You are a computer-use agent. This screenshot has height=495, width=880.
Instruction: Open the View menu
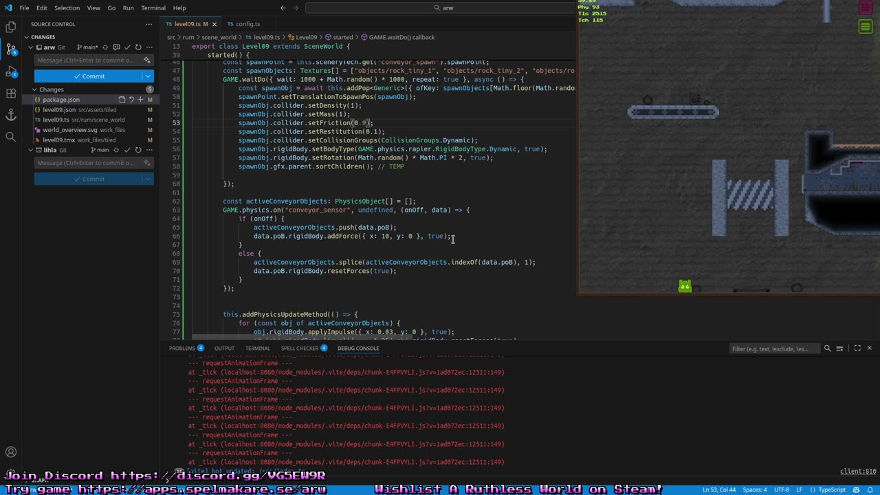coord(93,8)
